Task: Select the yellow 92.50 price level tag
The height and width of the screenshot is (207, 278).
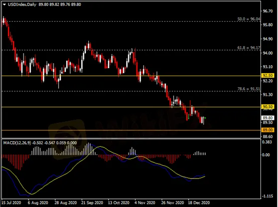Action: 268,76
